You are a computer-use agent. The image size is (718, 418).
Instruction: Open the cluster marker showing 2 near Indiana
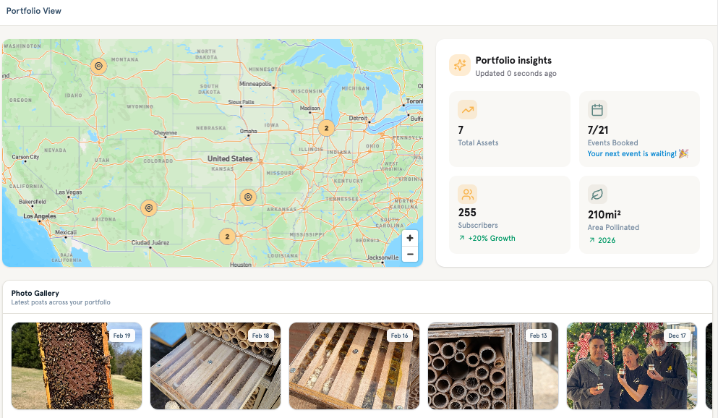tap(326, 128)
